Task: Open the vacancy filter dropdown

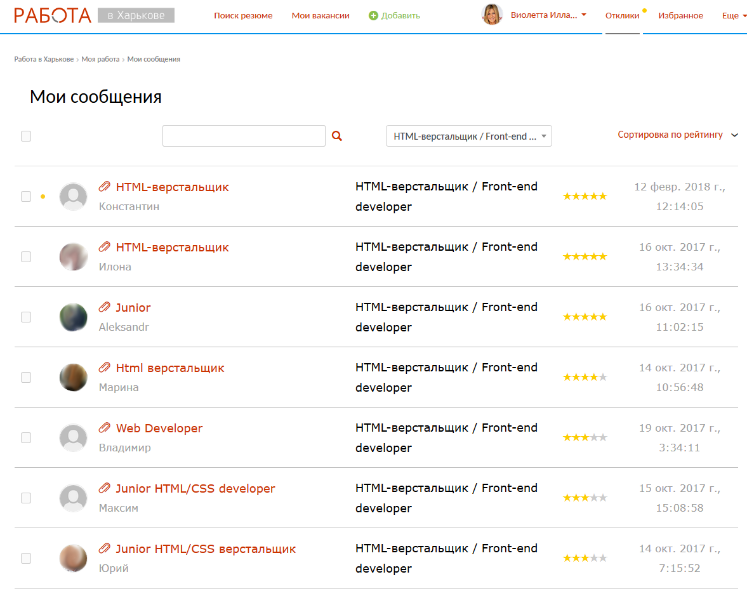Action: coord(468,136)
